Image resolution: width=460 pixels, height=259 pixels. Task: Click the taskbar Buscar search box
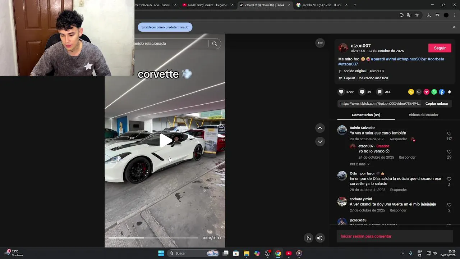coord(194,253)
